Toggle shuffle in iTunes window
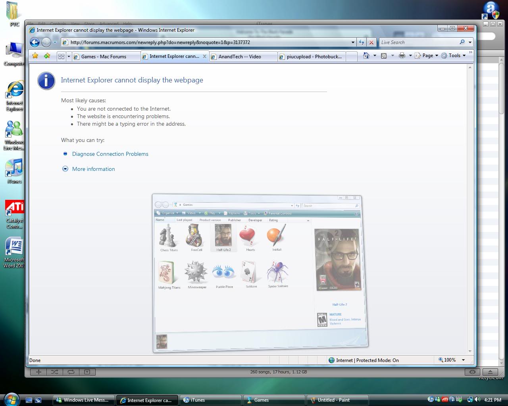The image size is (508, 406). 55,372
